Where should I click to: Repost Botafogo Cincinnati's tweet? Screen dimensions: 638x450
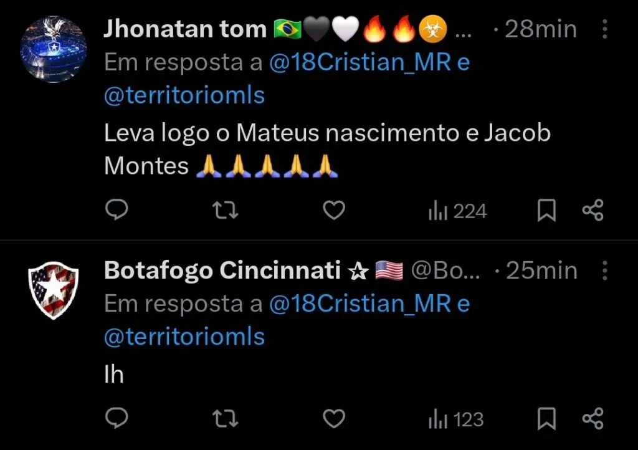click(225, 419)
